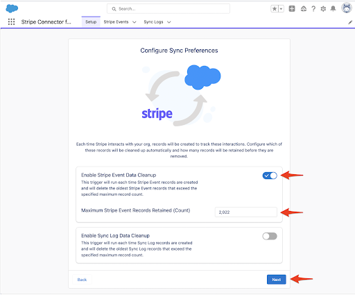Toggle Enable Sync Log Data Cleanup
The image size is (355, 295).
click(270, 236)
